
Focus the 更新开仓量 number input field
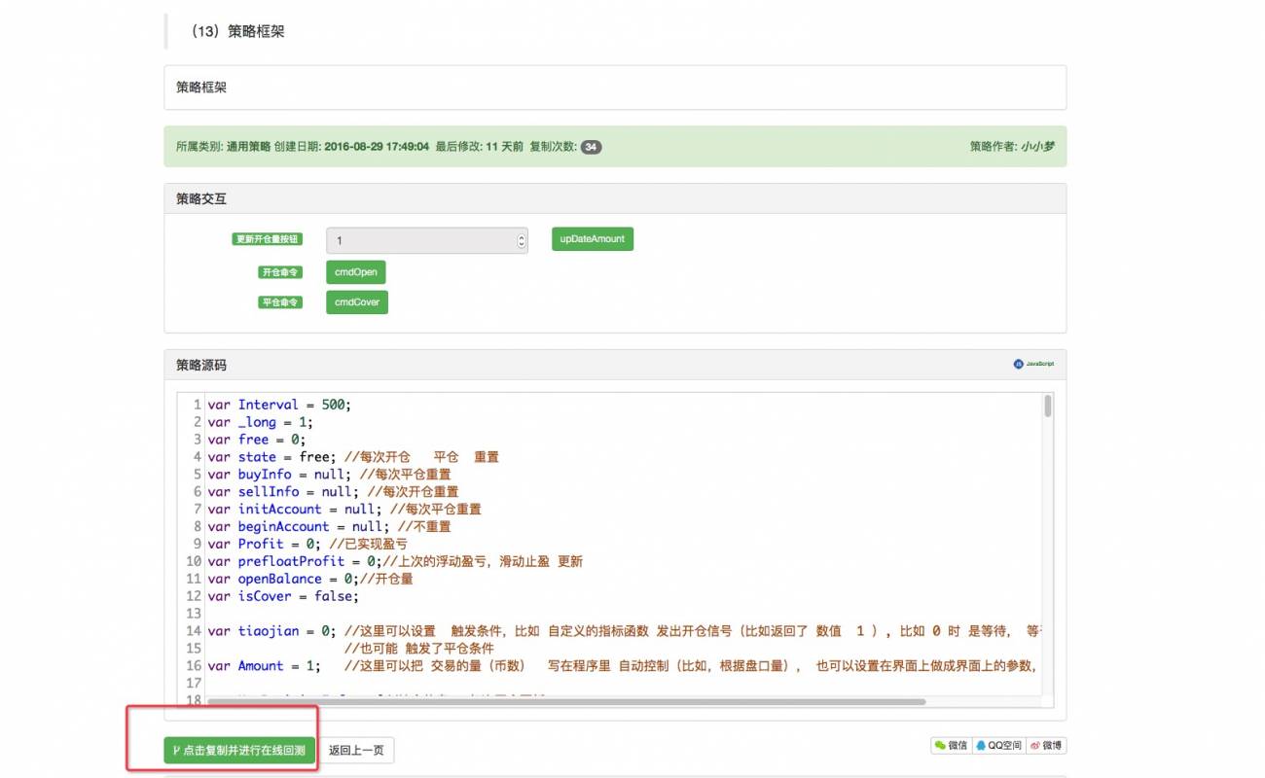pos(427,240)
